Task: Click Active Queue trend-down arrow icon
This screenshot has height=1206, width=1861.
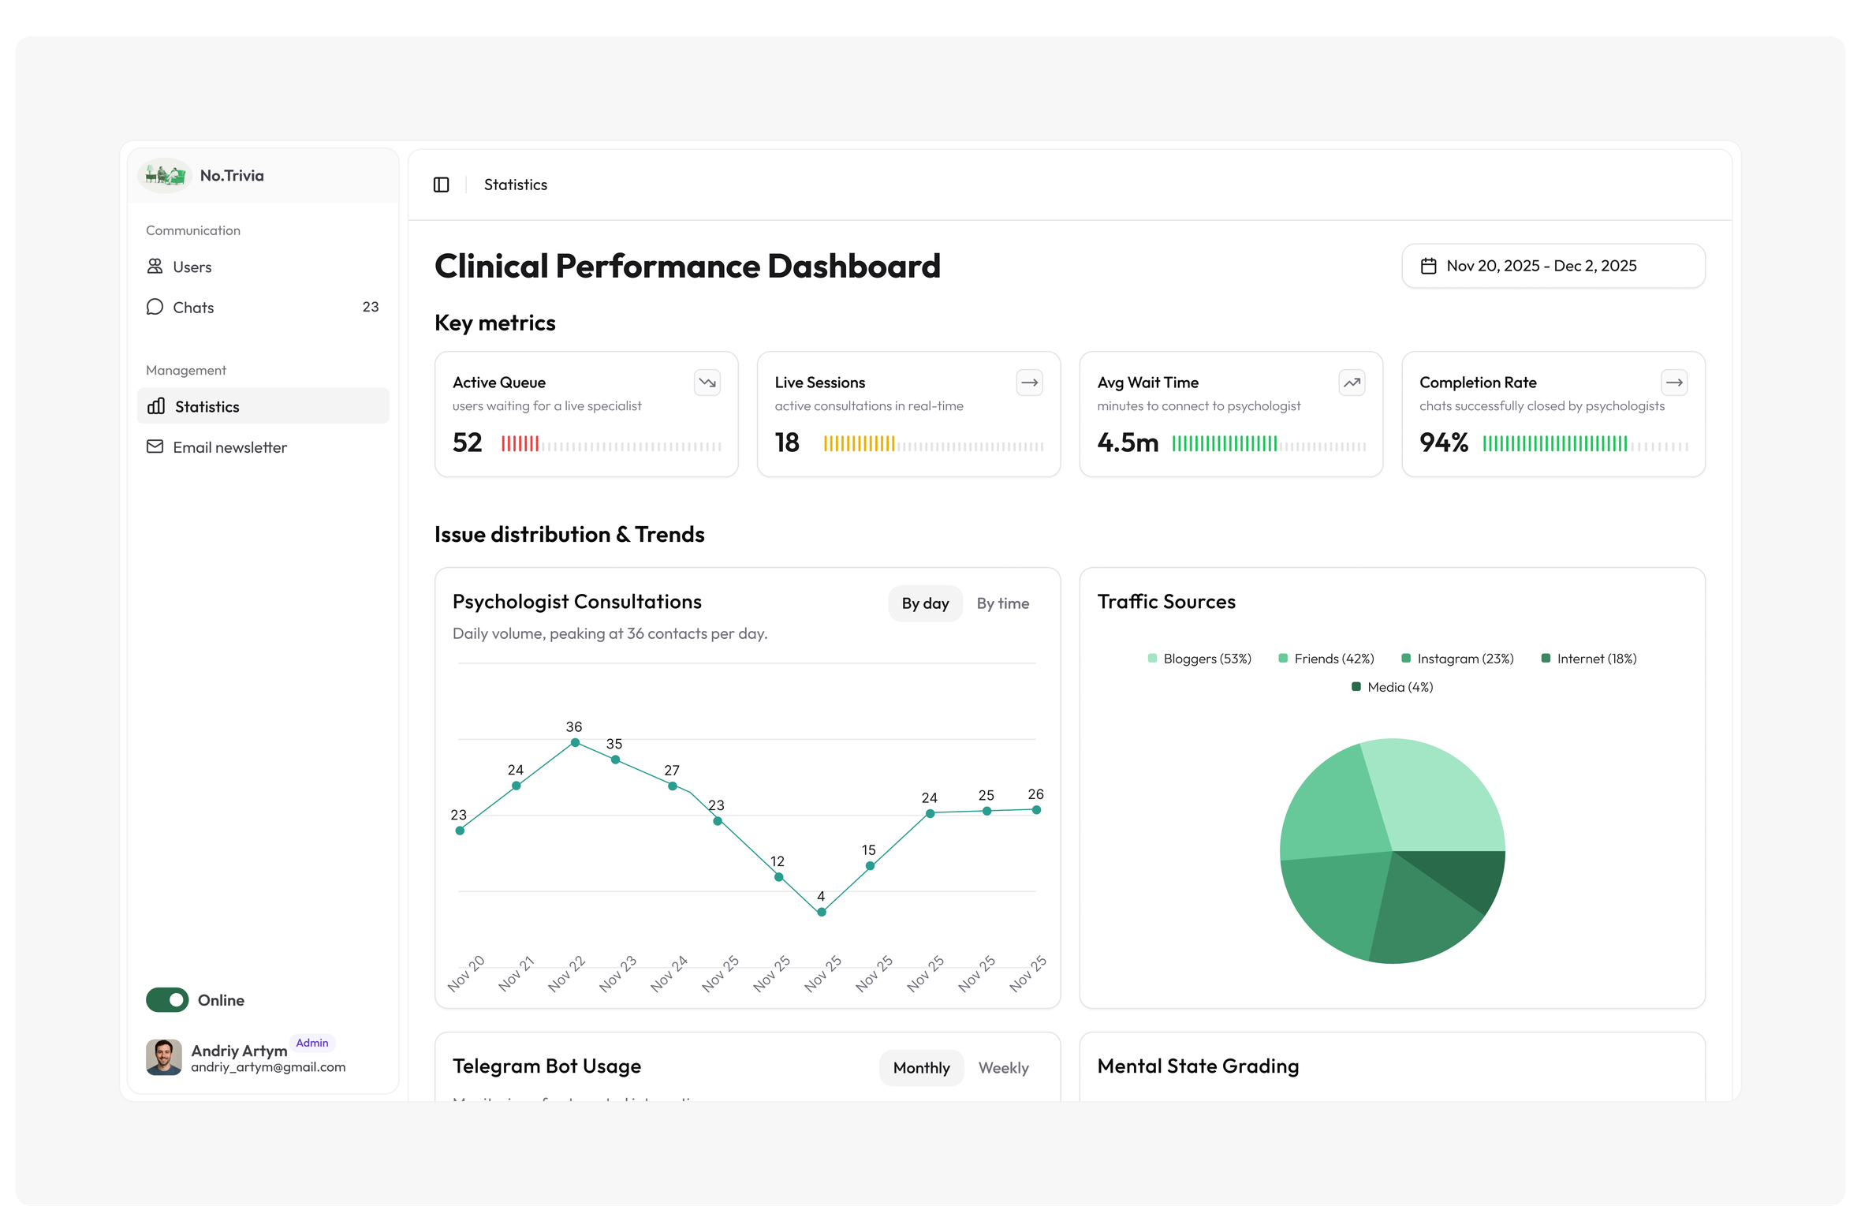Action: click(x=707, y=383)
